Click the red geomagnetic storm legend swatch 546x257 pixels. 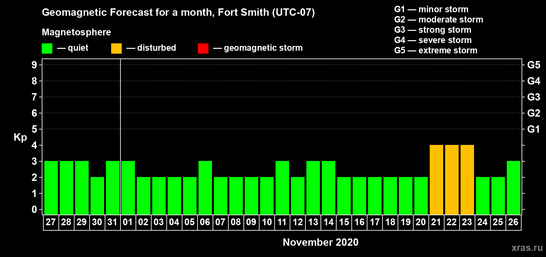[x=203, y=49]
